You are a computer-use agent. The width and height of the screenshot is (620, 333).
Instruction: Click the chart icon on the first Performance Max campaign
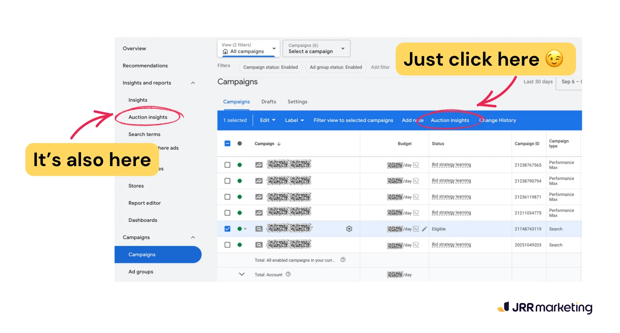[x=259, y=164]
